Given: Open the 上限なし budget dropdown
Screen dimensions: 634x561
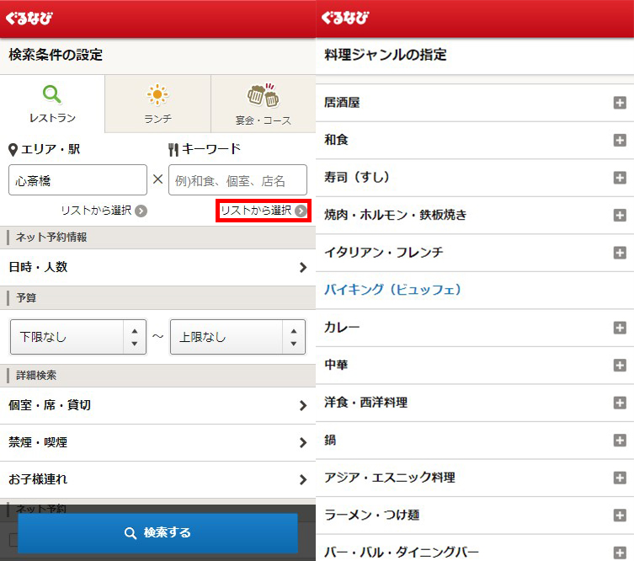Looking at the screenshot, I should pos(237,337).
